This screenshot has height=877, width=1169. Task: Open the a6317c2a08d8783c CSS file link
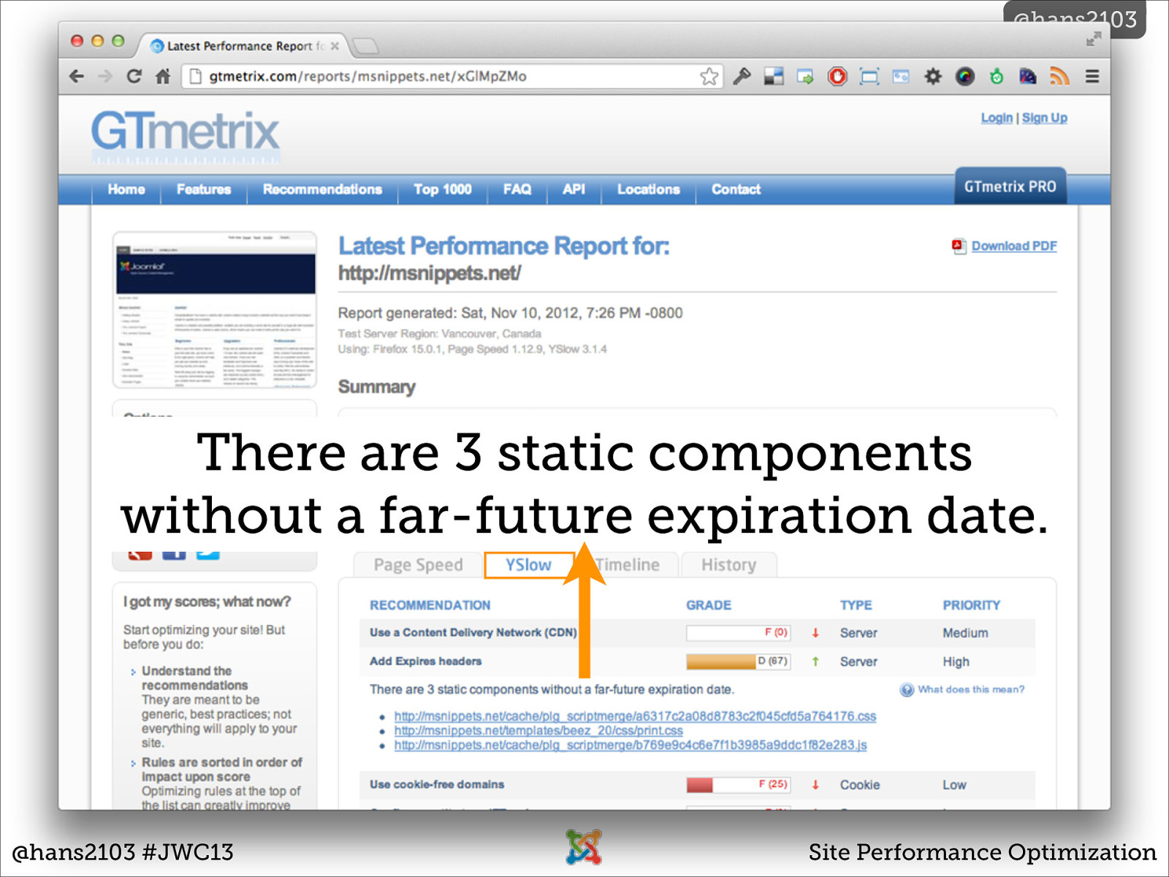point(635,716)
